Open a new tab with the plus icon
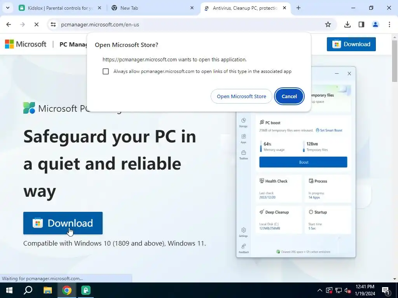Viewport: 398px width, 298px height. coord(298,8)
